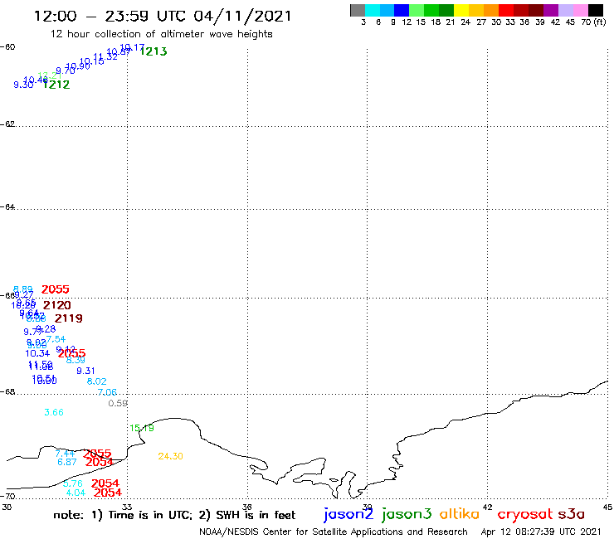Image resolution: width=614 pixels, height=539 pixels.
Task: Click subtitle '12 hour collection of altimeter wave heights'
Action: pyautogui.click(x=161, y=34)
